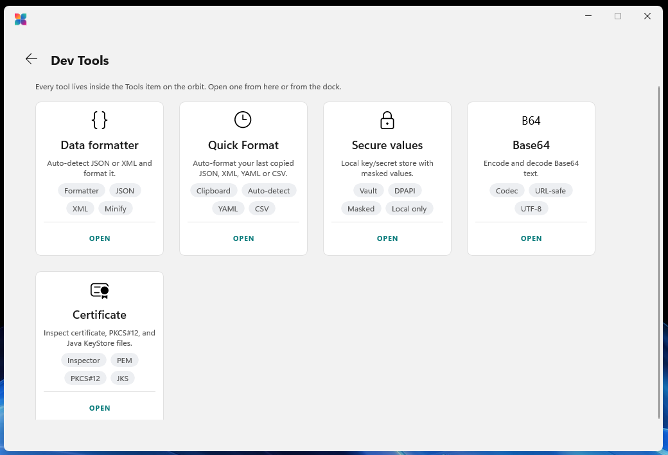Click the JSON tag chip
The image size is (668, 455).
pos(125,191)
